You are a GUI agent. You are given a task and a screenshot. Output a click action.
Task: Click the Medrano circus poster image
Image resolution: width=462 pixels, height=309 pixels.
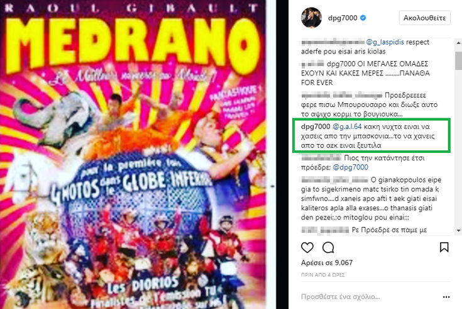click(x=133, y=154)
